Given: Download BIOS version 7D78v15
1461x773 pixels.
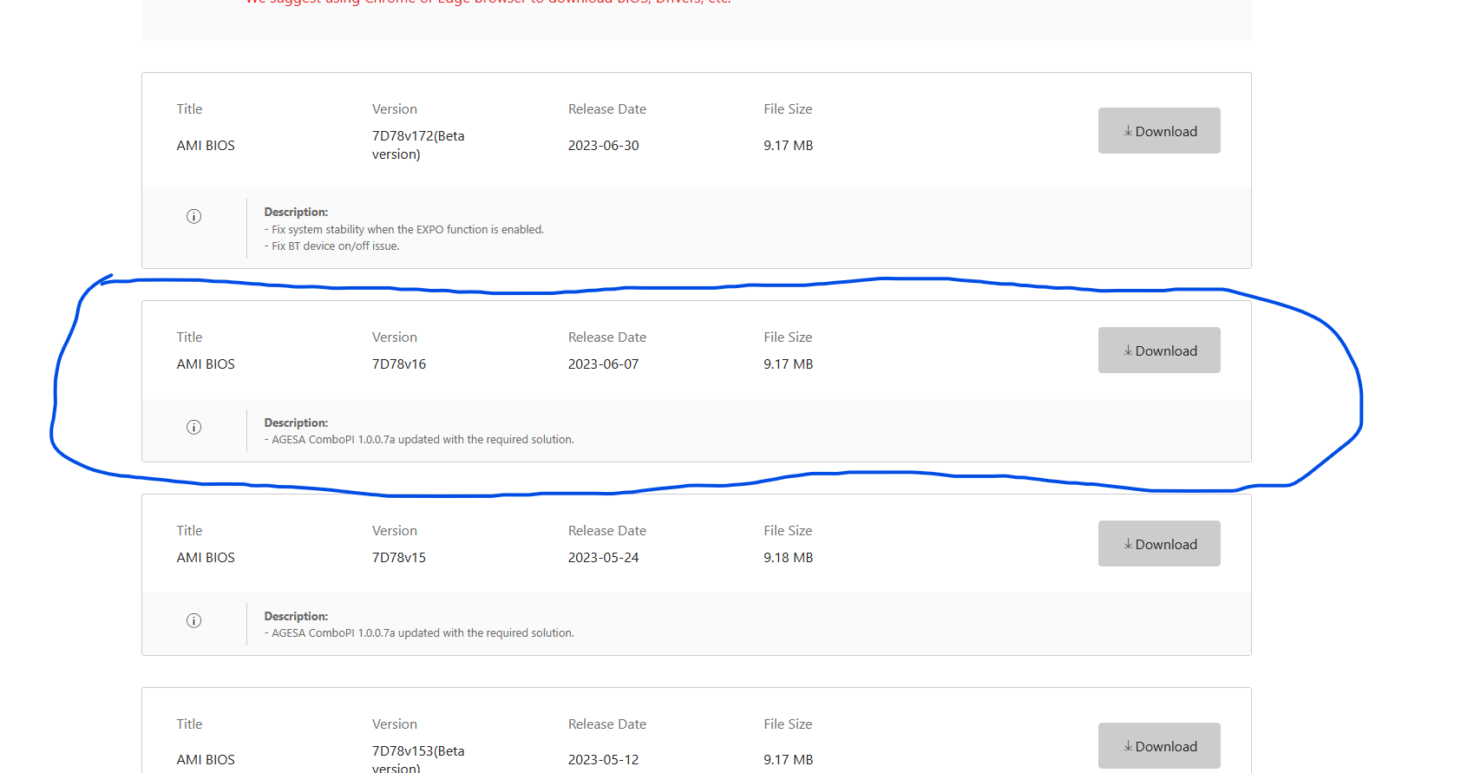Looking at the screenshot, I should (1159, 544).
